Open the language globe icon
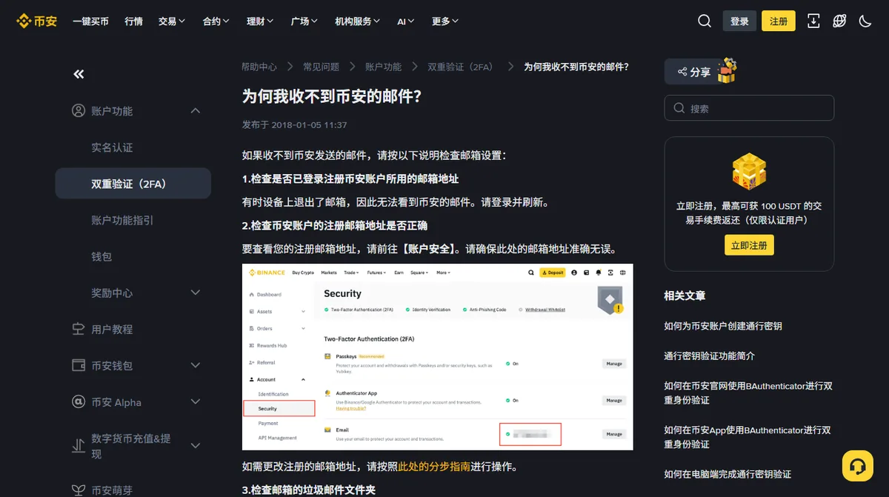 [839, 21]
